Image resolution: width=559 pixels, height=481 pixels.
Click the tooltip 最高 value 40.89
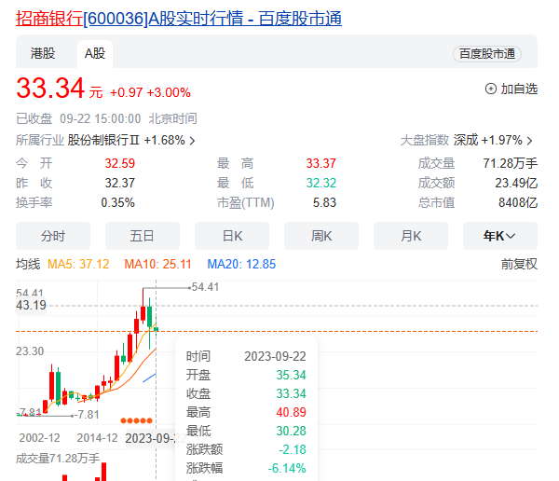click(x=291, y=412)
